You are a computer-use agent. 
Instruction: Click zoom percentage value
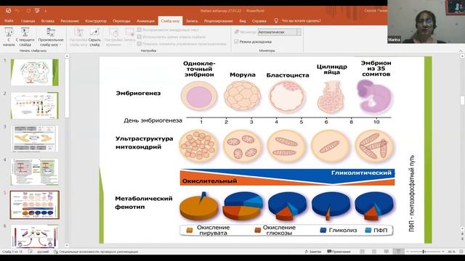[452, 252]
